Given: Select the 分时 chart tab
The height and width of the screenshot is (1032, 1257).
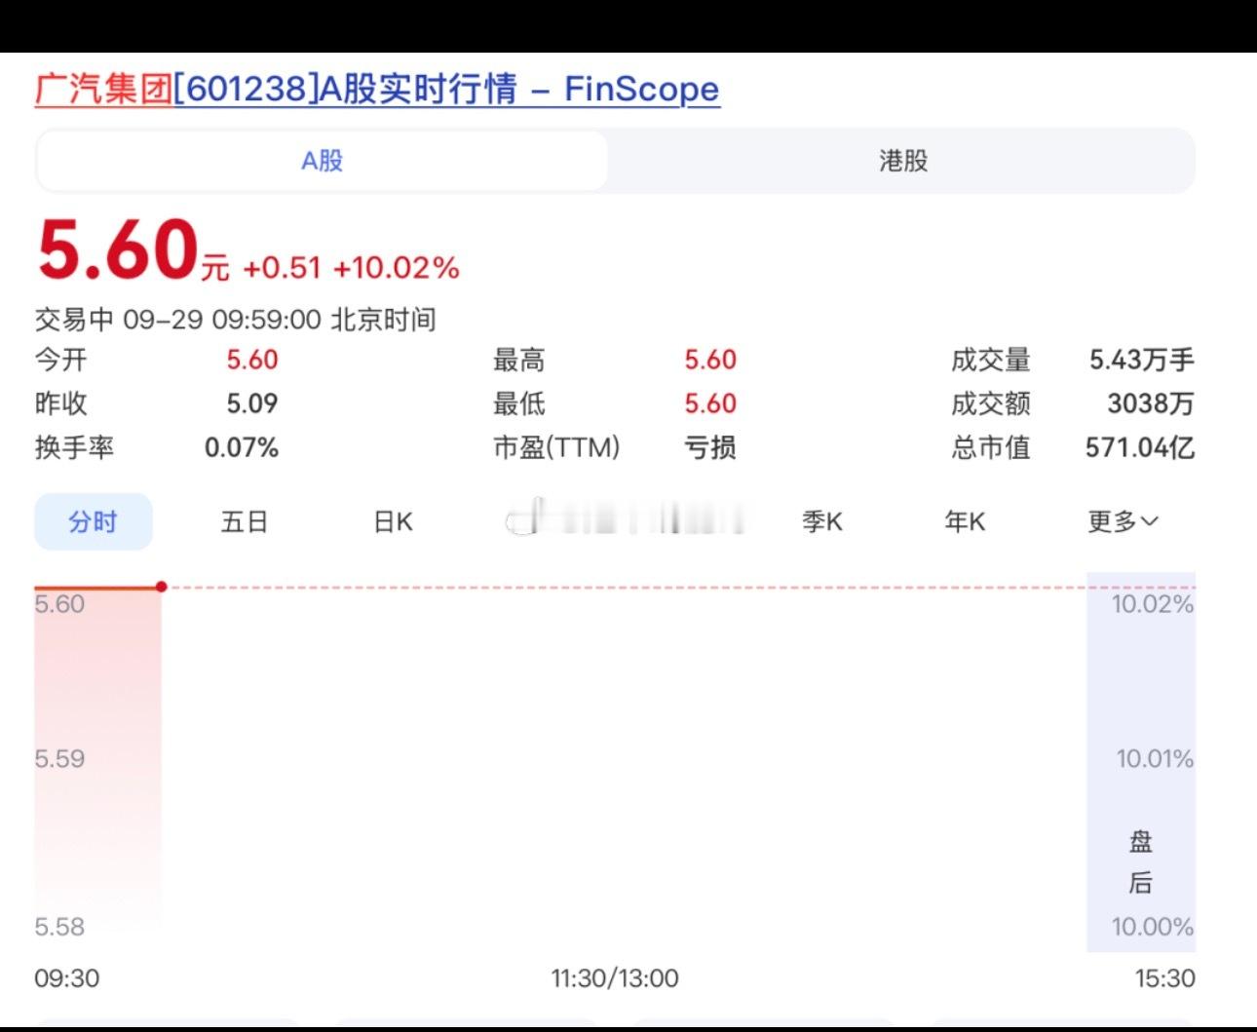Looking at the screenshot, I should click(x=94, y=521).
